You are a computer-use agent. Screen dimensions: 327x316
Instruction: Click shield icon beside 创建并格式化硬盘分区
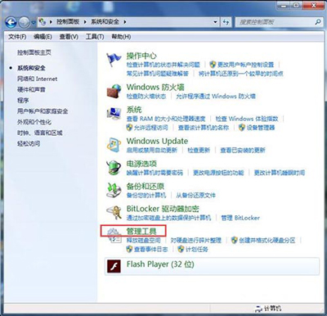(234, 240)
